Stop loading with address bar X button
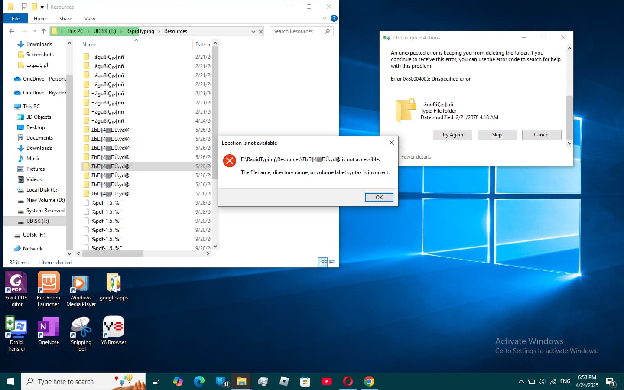 click(x=261, y=31)
